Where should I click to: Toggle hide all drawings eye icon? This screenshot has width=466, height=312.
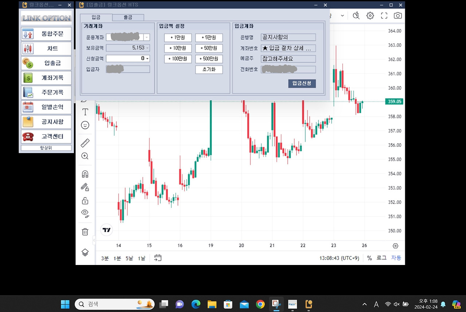(85, 214)
